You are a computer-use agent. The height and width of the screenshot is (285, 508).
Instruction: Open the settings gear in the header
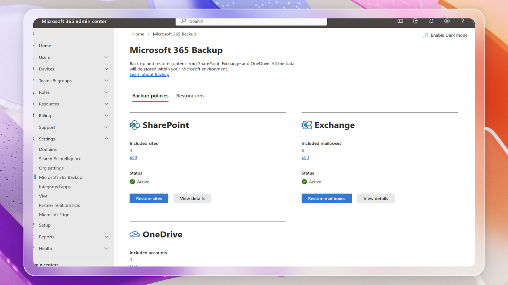pyautogui.click(x=447, y=21)
